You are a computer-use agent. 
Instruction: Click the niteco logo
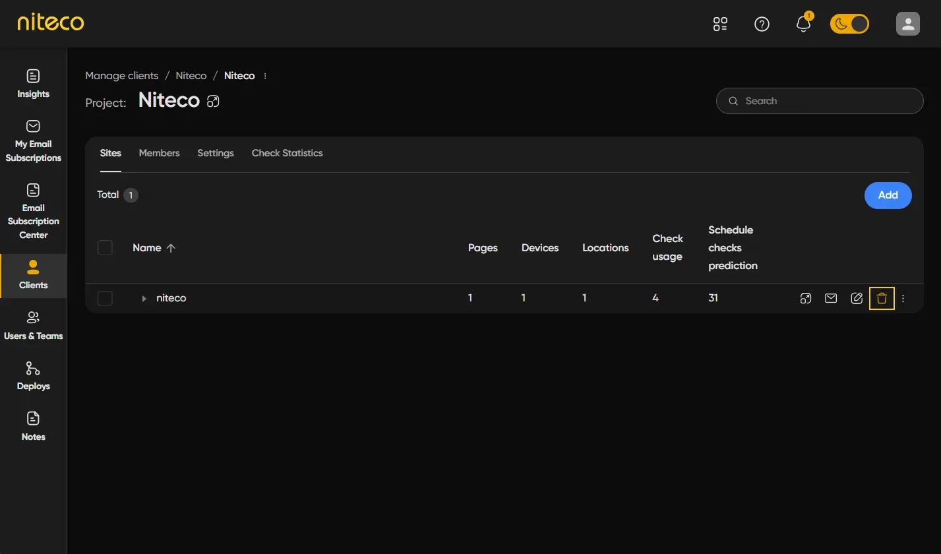[51, 23]
